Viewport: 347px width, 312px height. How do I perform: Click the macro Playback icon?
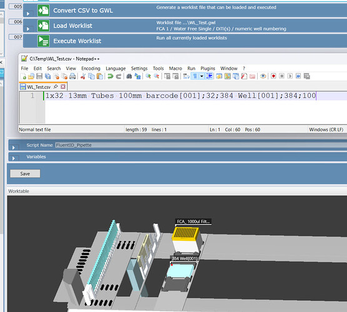pos(290,76)
